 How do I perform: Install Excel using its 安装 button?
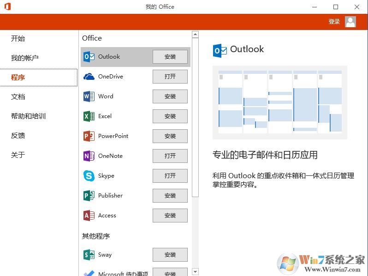pos(170,116)
